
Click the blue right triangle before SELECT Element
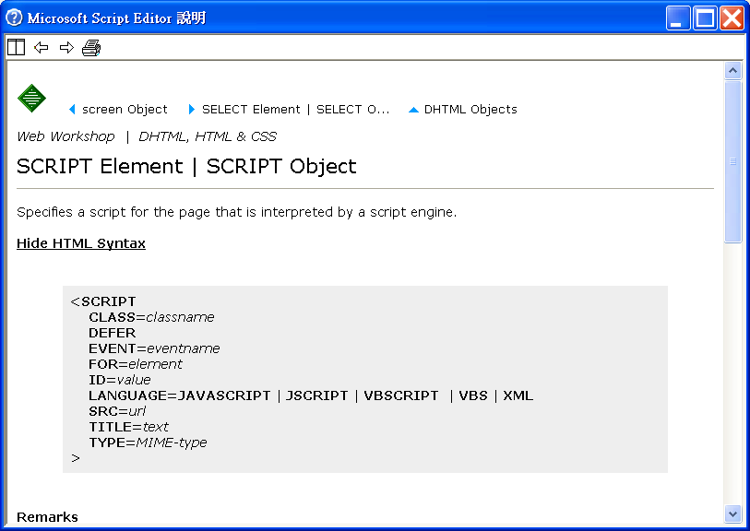[192, 110]
